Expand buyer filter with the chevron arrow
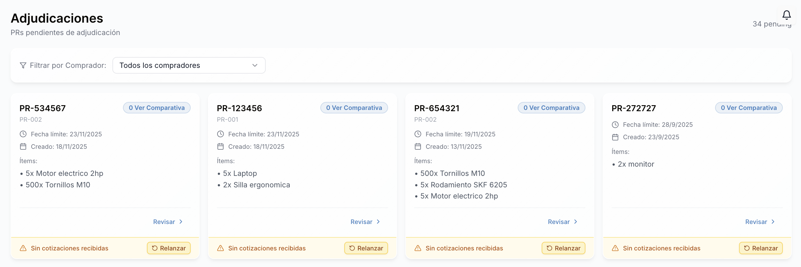 tap(255, 65)
